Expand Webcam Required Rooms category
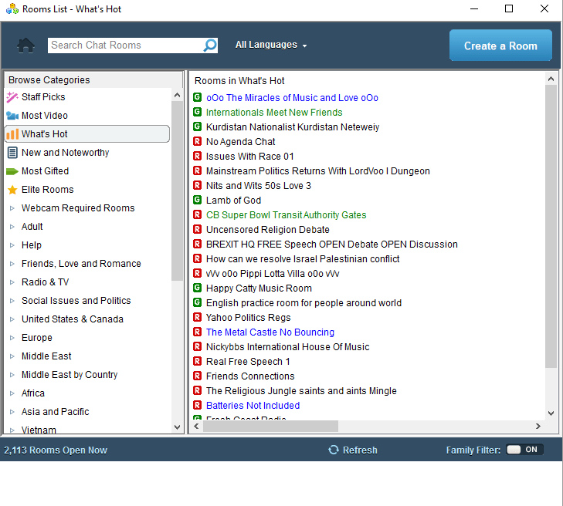Viewport: 563px width, 506px height. 12,208
